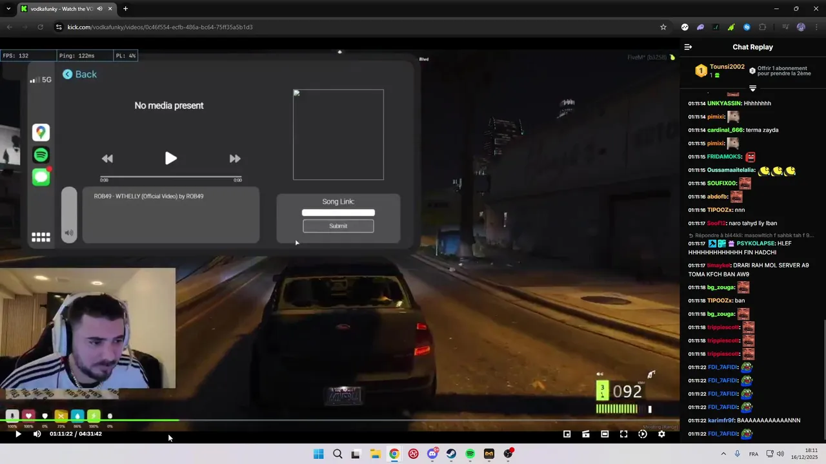Screen dimensions: 826x464
Task: Mute the video player volume
Action: click(x=37, y=434)
